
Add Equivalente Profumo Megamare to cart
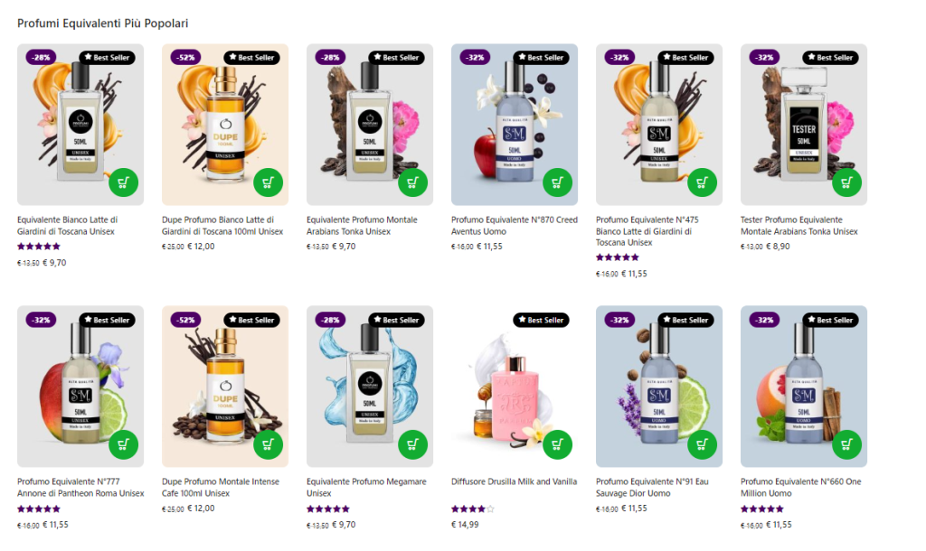coord(412,444)
